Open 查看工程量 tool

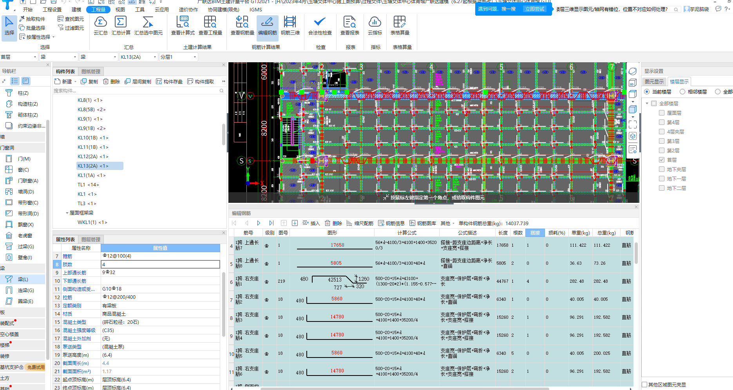click(x=210, y=26)
